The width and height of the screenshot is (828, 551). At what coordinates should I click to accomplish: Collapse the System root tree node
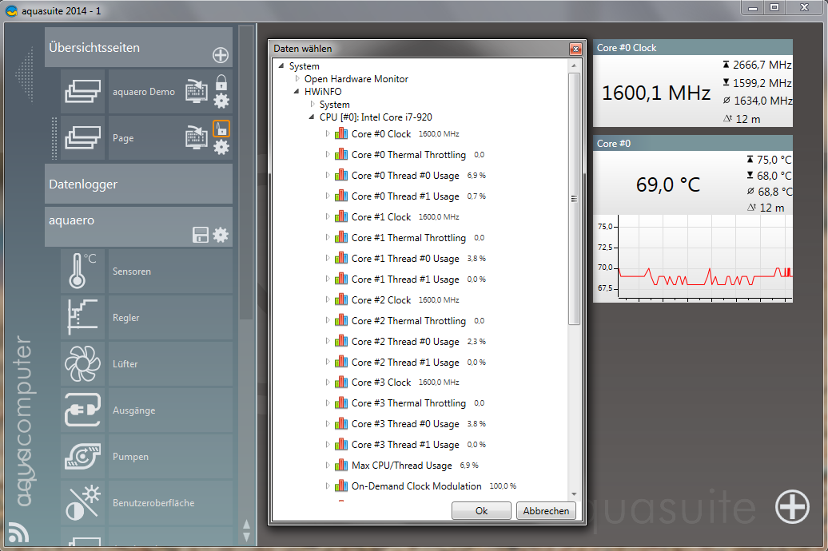[x=281, y=66]
